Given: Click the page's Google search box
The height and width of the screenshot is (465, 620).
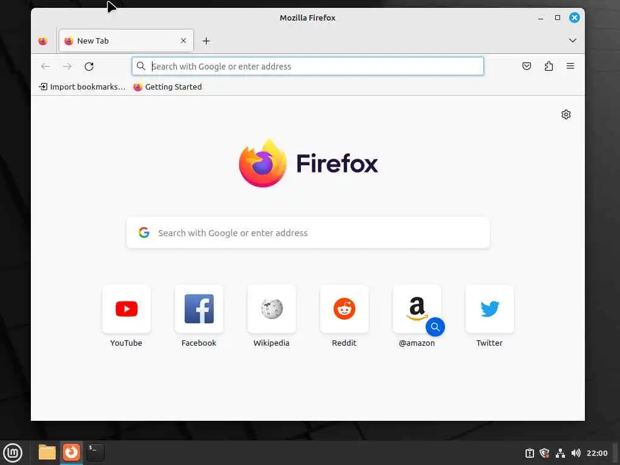Looking at the screenshot, I should click(x=308, y=232).
